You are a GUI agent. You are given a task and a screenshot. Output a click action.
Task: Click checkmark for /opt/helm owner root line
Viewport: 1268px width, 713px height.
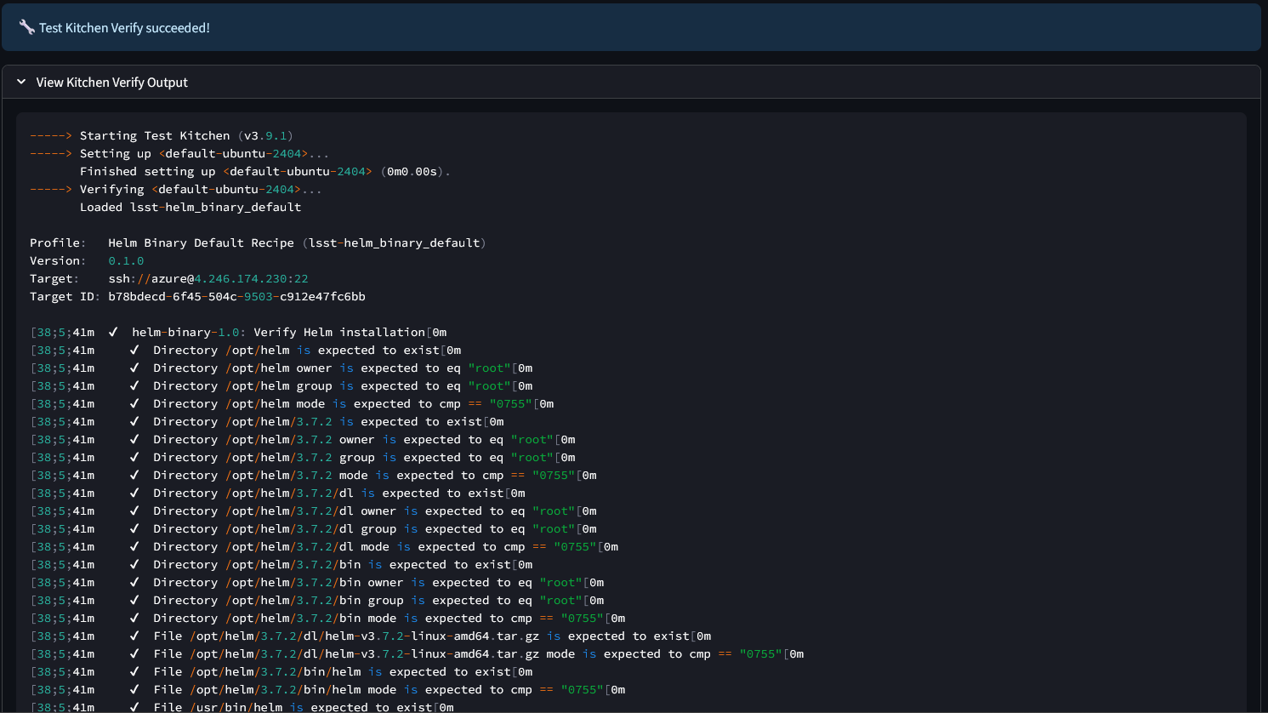coord(134,368)
